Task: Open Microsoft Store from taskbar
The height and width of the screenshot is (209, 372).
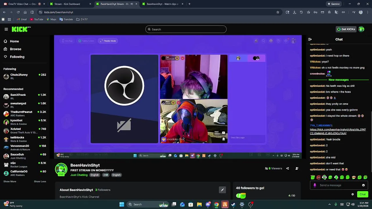Action: (x=191, y=204)
